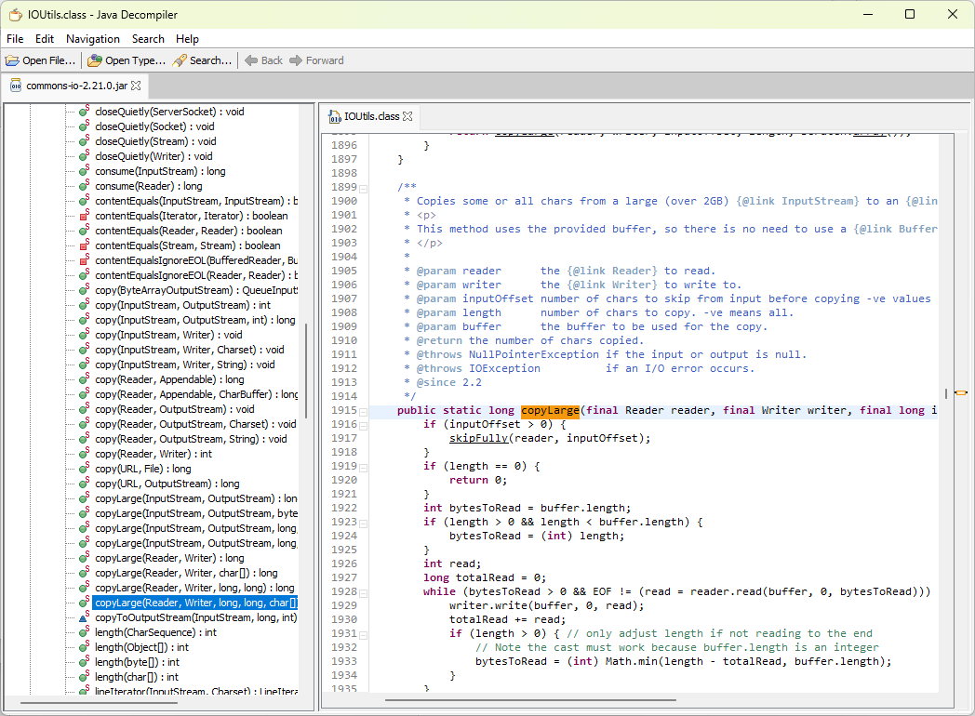Click the Open File toolbar button
Screen dimensions: 975x716
41,60
